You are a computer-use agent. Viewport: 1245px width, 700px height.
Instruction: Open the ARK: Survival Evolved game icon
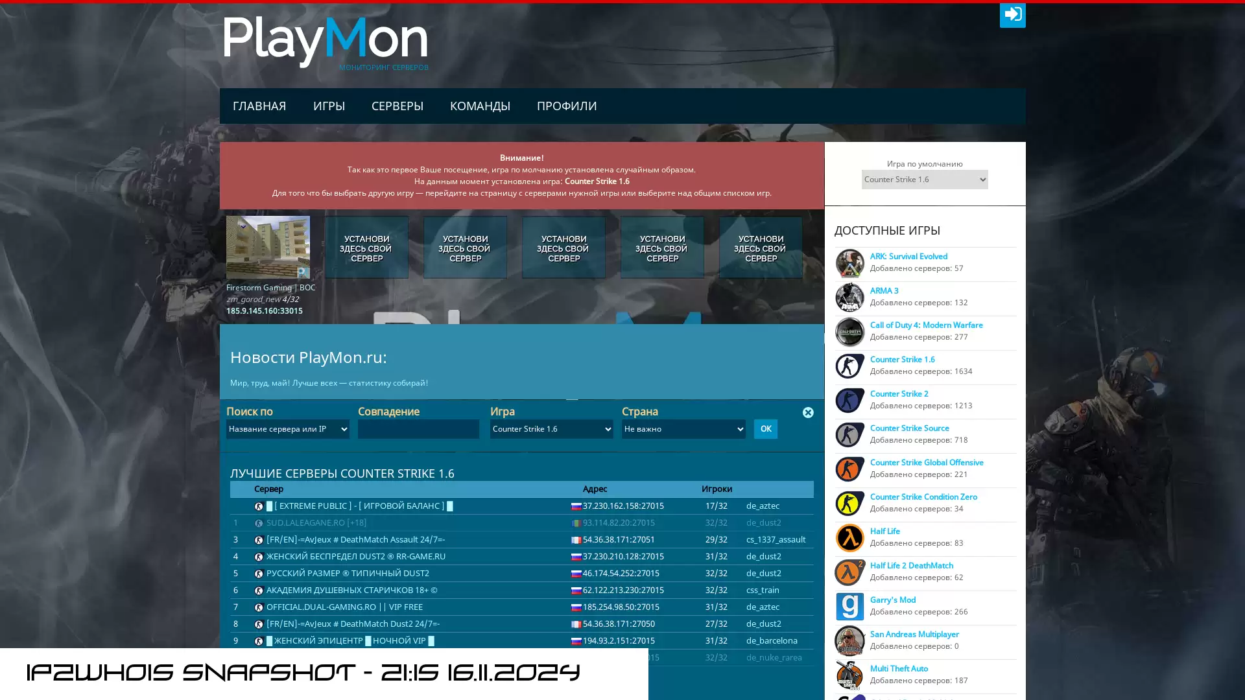(x=849, y=263)
